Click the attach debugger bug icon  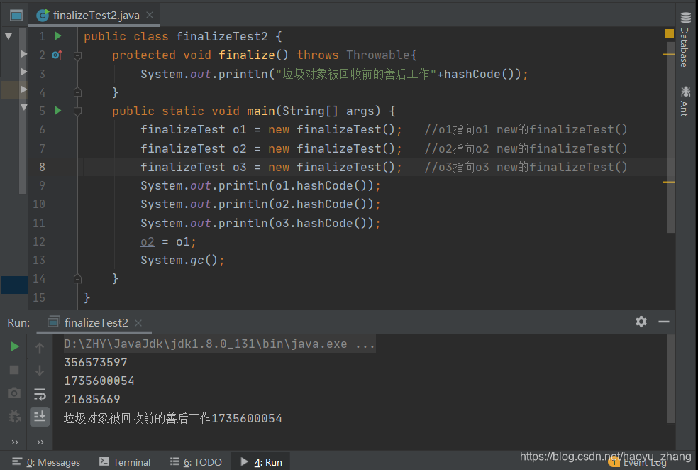click(x=14, y=417)
